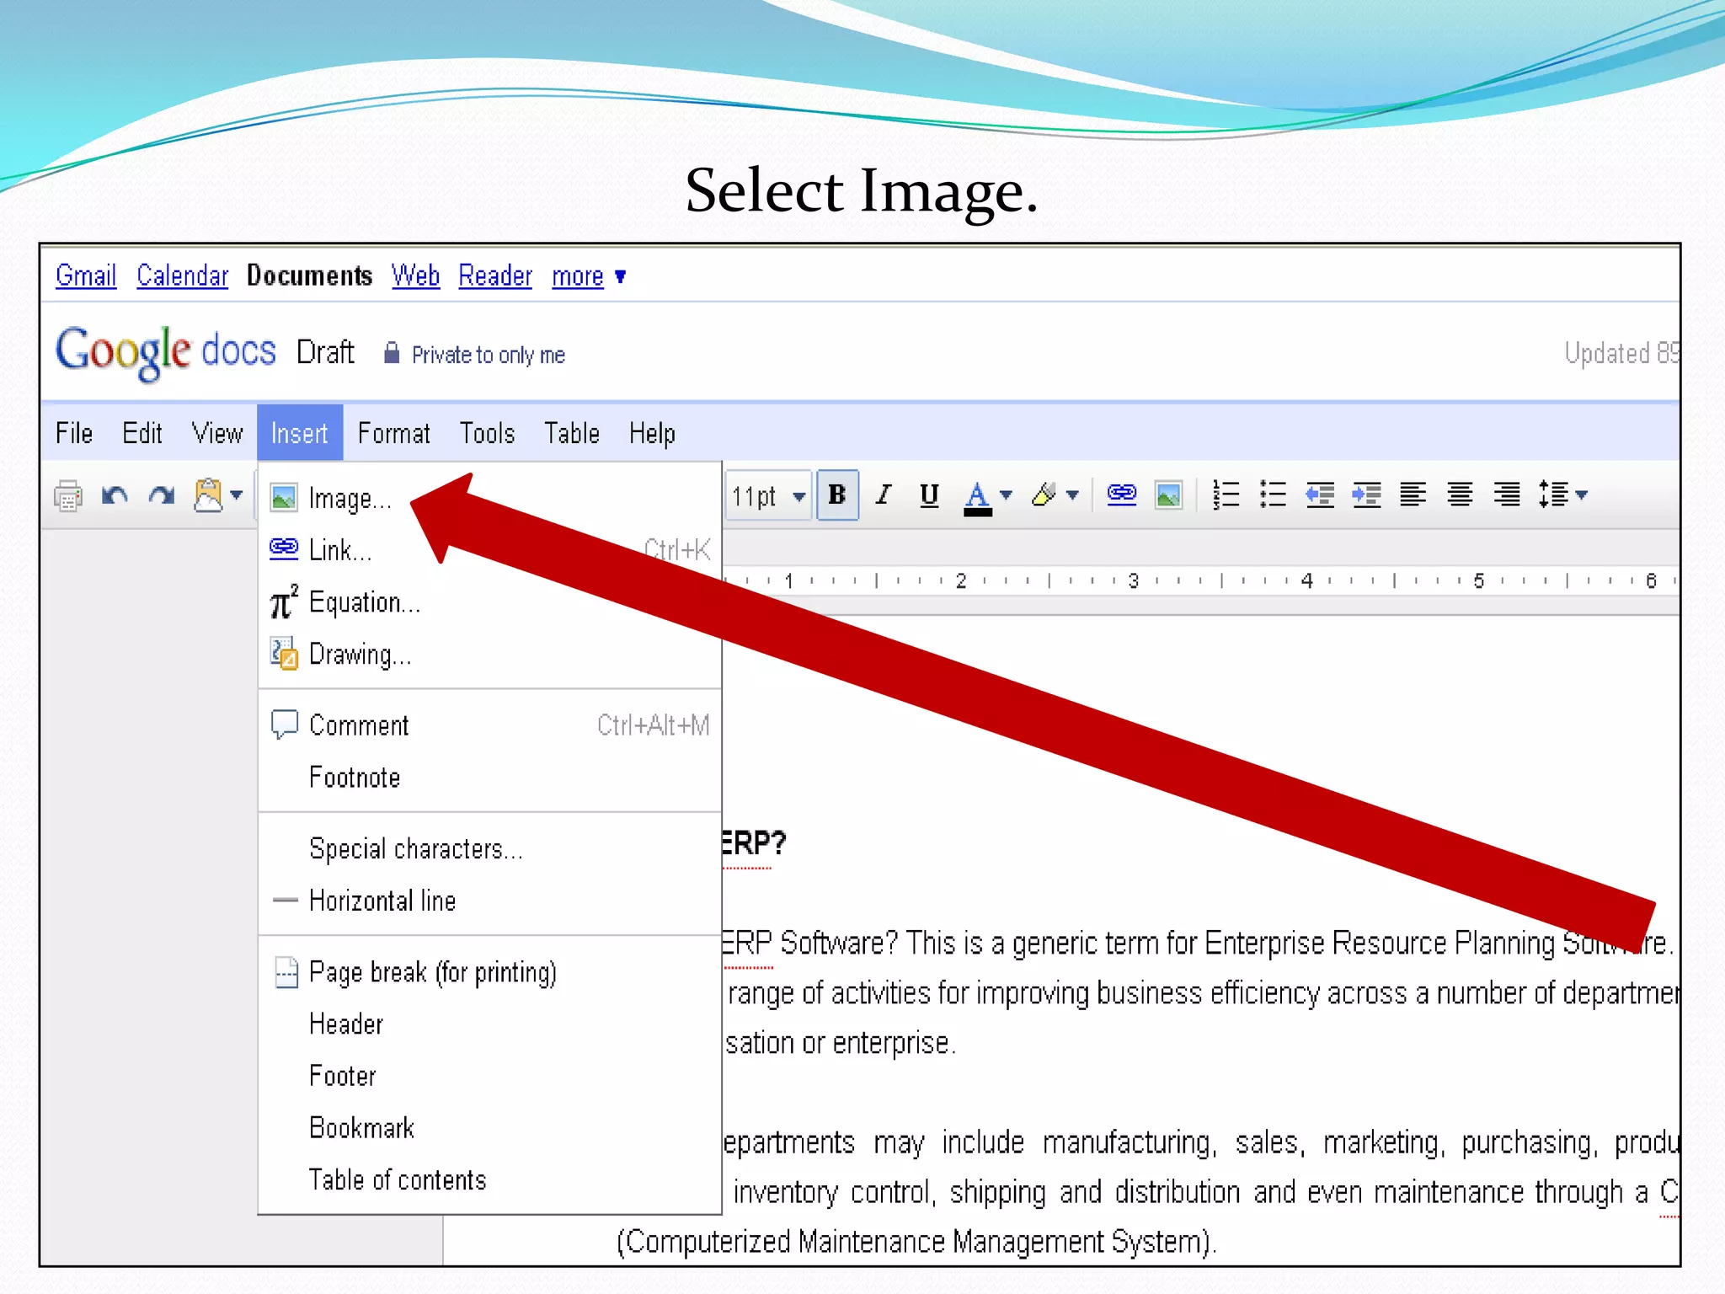Image resolution: width=1725 pixels, height=1294 pixels.
Task: Open the Format menu
Action: click(393, 433)
